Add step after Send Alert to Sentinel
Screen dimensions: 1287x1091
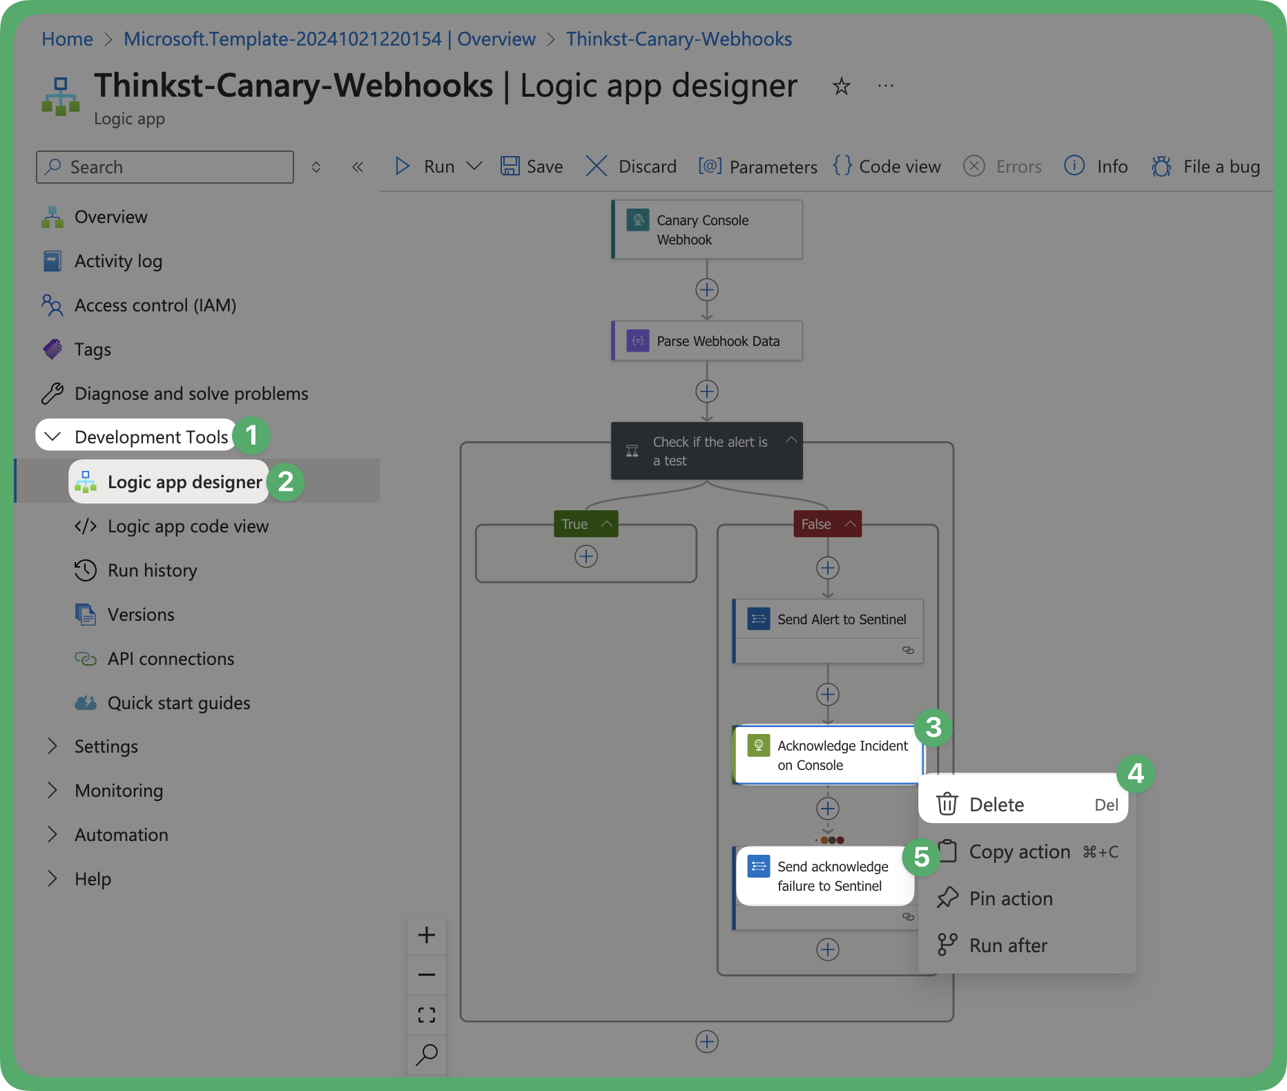pos(828,694)
